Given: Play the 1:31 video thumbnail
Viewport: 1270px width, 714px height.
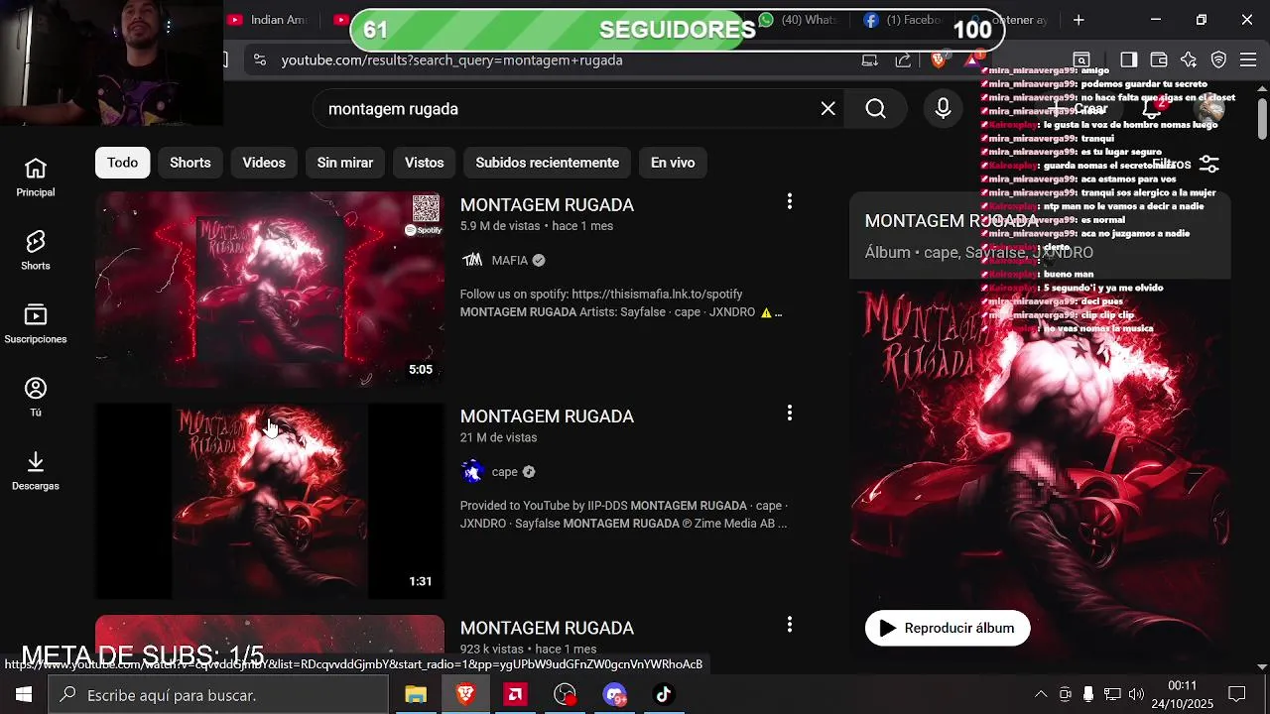Looking at the screenshot, I should (x=270, y=501).
